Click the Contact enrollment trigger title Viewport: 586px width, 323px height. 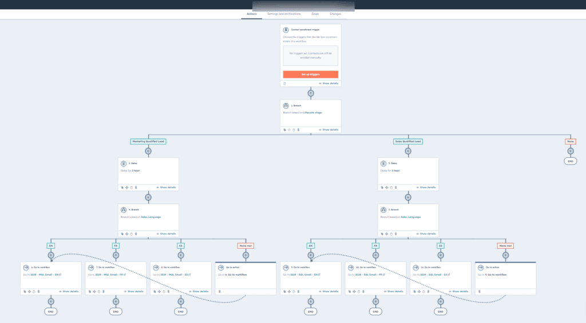click(x=306, y=30)
